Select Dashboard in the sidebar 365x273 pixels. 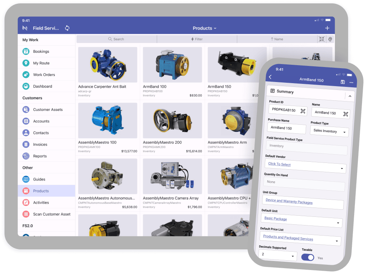(x=46, y=86)
